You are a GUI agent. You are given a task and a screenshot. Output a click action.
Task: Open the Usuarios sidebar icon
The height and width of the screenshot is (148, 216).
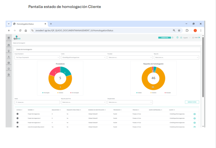coord(9,57)
